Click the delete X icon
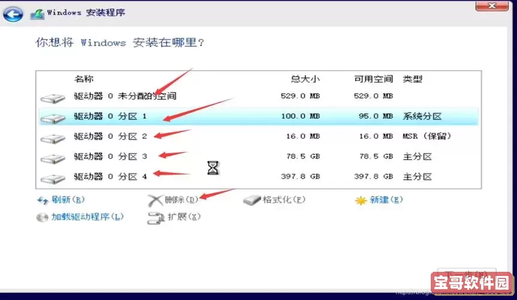The width and height of the screenshot is (517, 300). (155, 200)
